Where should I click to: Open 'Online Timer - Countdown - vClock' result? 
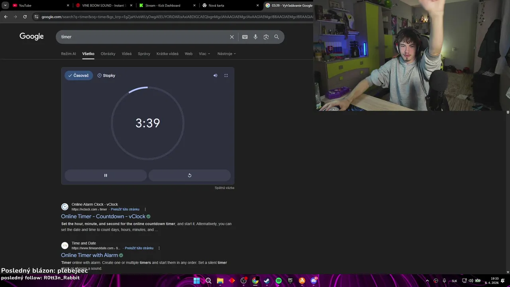(x=103, y=216)
